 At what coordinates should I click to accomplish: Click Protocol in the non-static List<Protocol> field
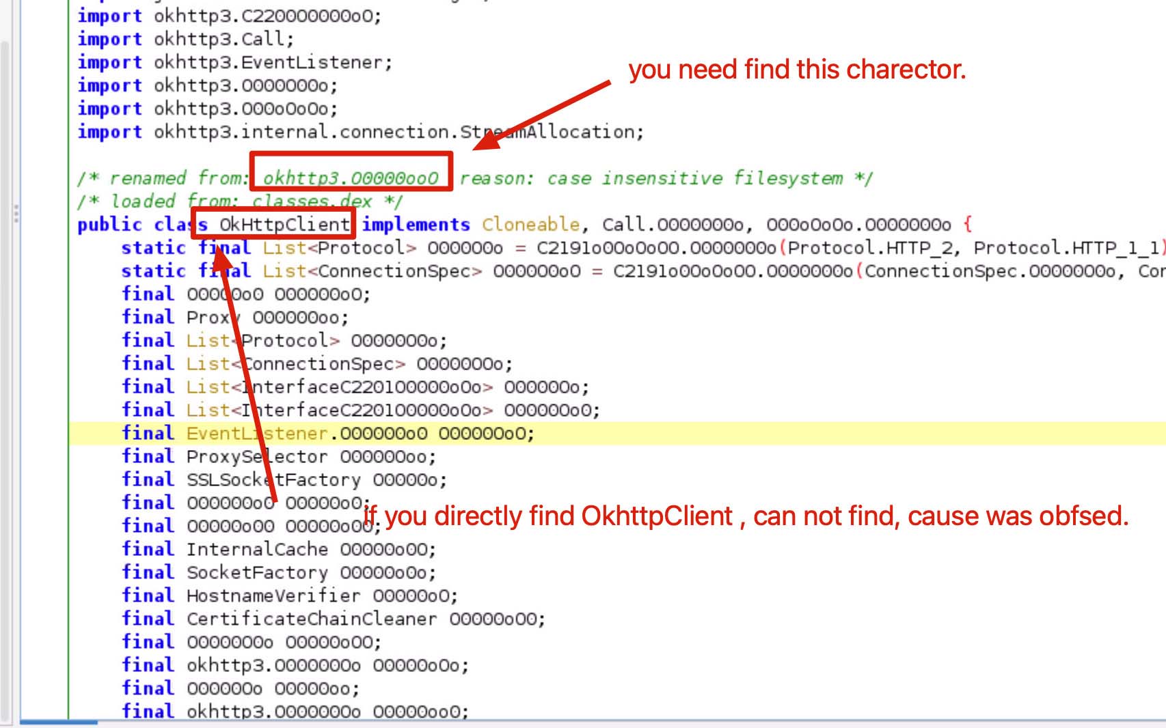coord(284,340)
